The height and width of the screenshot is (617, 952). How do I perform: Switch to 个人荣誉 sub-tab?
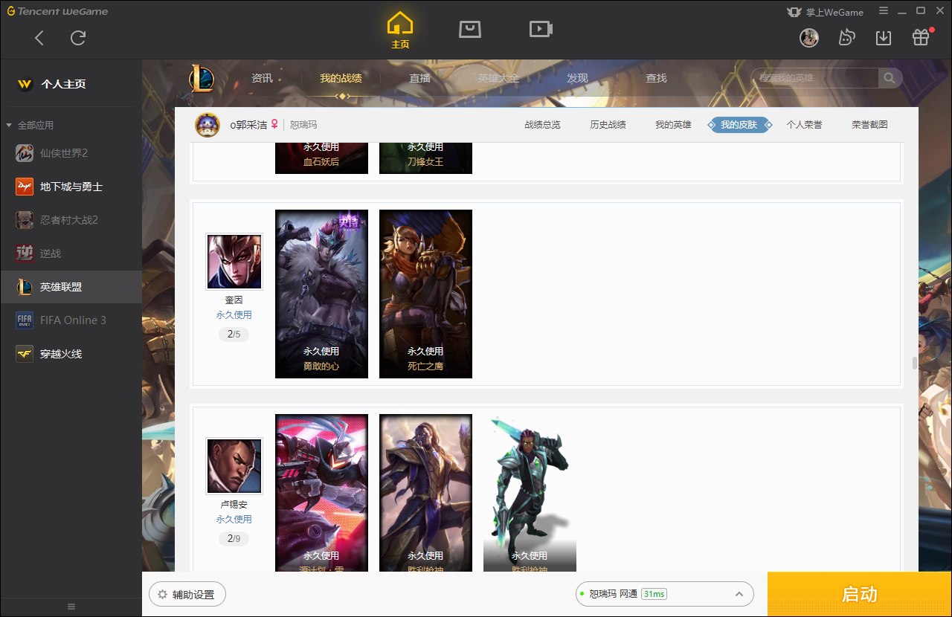click(804, 125)
